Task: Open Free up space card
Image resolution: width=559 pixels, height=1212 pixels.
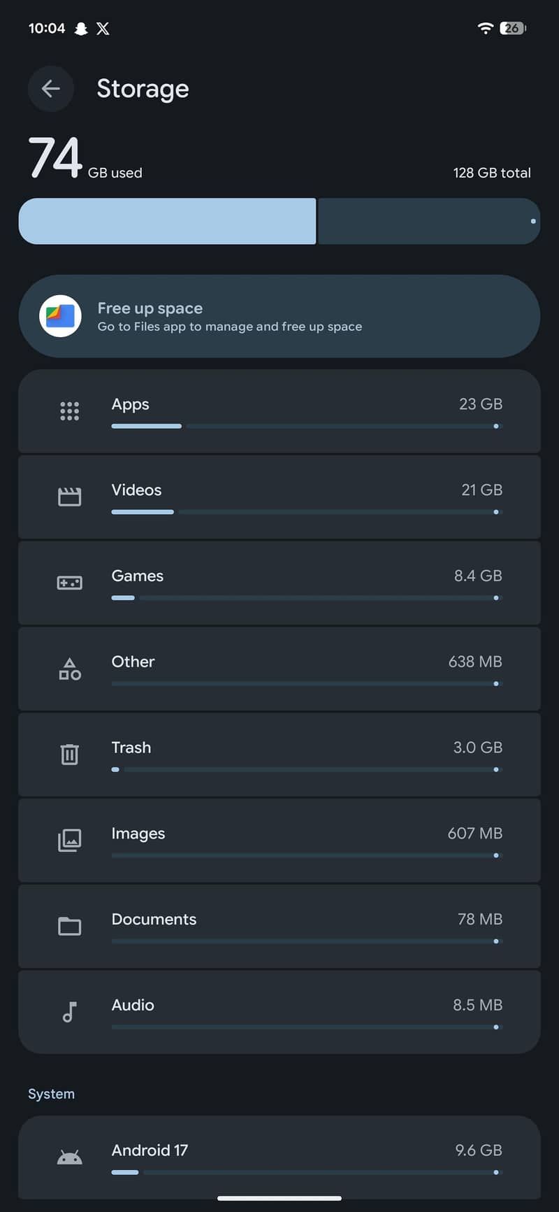Action: coord(279,316)
